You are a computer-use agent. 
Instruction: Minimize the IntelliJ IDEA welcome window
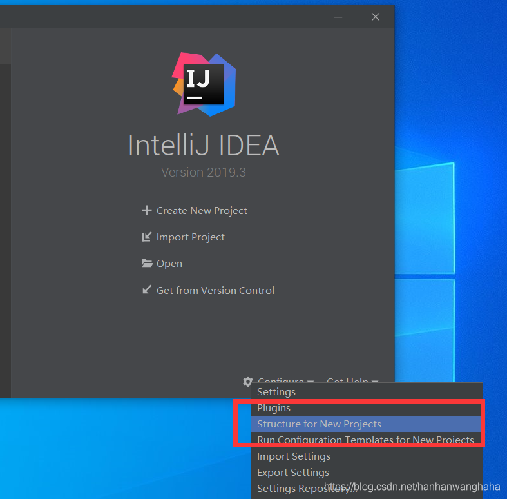pos(338,17)
